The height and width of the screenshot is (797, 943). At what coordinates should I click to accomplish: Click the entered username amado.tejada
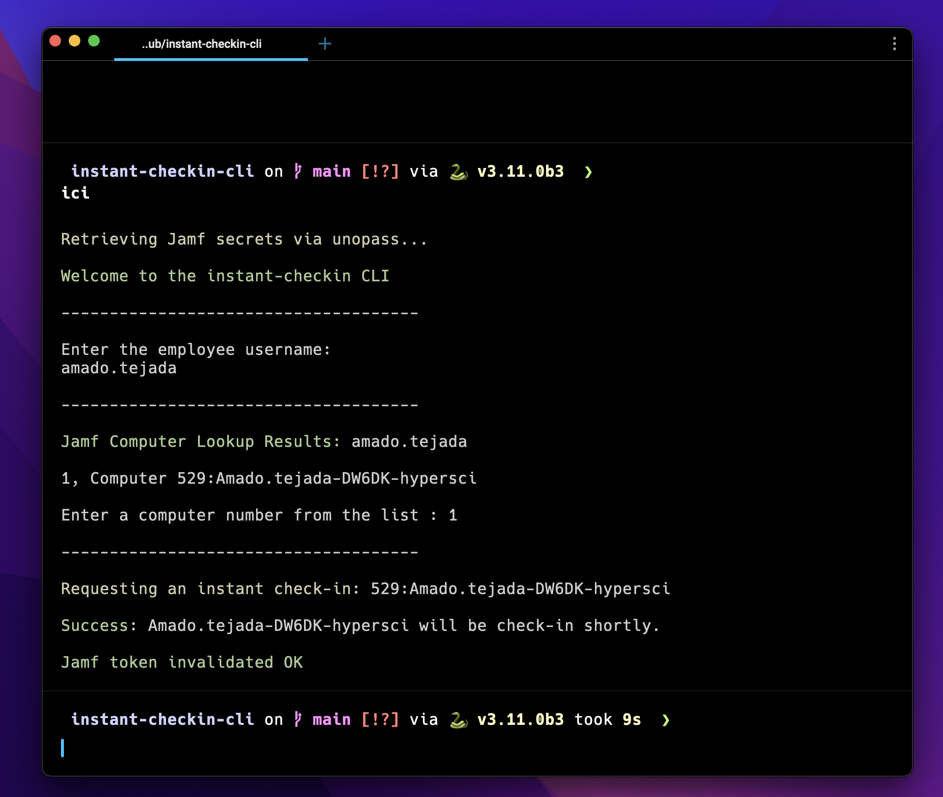point(119,368)
